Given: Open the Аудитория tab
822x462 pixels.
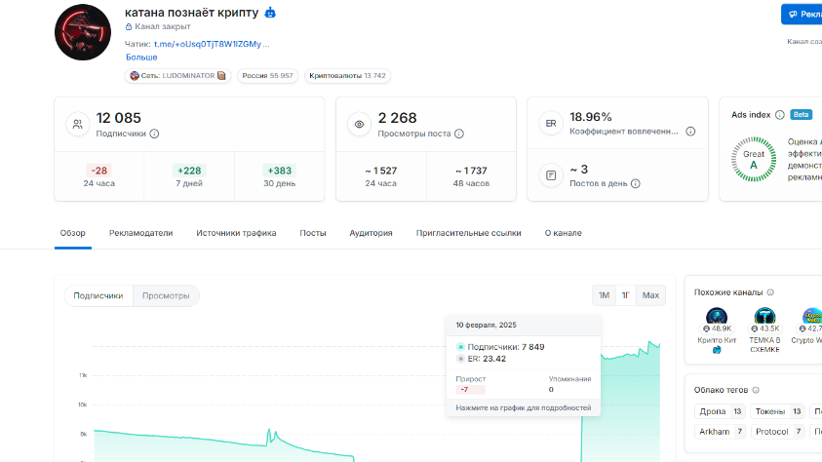Looking at the screenshot, I should point(372,233).
